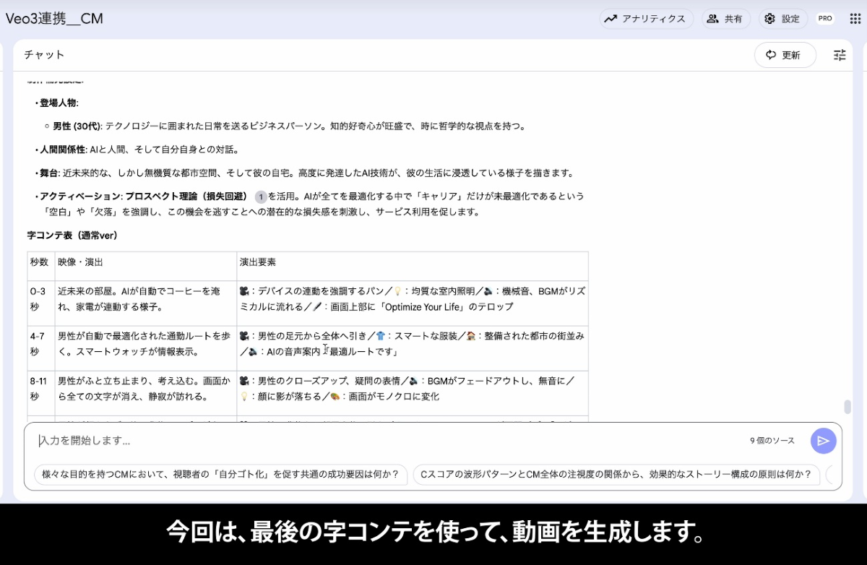Choose the Cスコアの波形パターン suggested question chip

coord(616,475)
